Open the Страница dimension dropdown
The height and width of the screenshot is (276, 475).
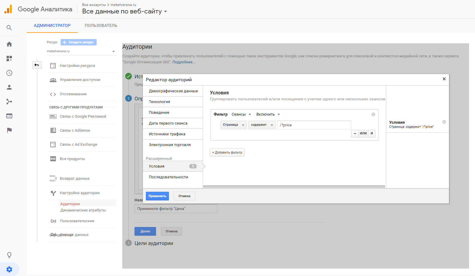pos(233,125)
